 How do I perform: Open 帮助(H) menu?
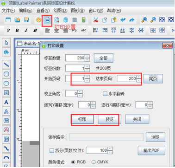tap(114, 11)
